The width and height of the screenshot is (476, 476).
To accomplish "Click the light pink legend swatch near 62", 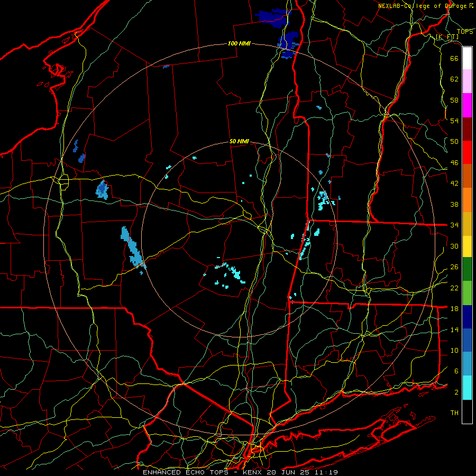I will click(x=467, y=81).
